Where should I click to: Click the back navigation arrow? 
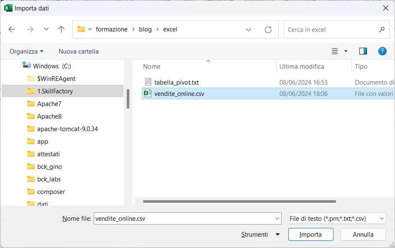click(x=12, y=29)
